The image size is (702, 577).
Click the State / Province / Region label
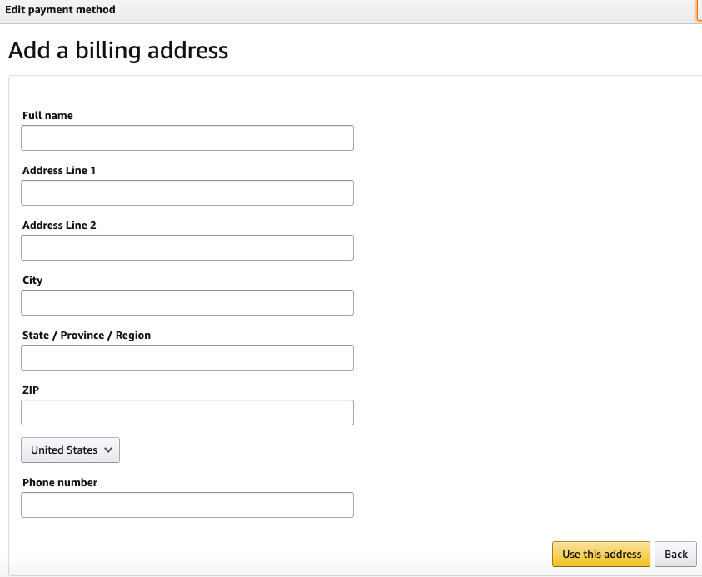tap(87, 336)
